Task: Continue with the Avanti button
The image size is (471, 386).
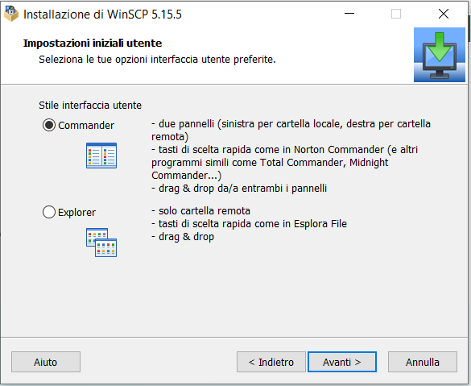Action: [342, 362]
